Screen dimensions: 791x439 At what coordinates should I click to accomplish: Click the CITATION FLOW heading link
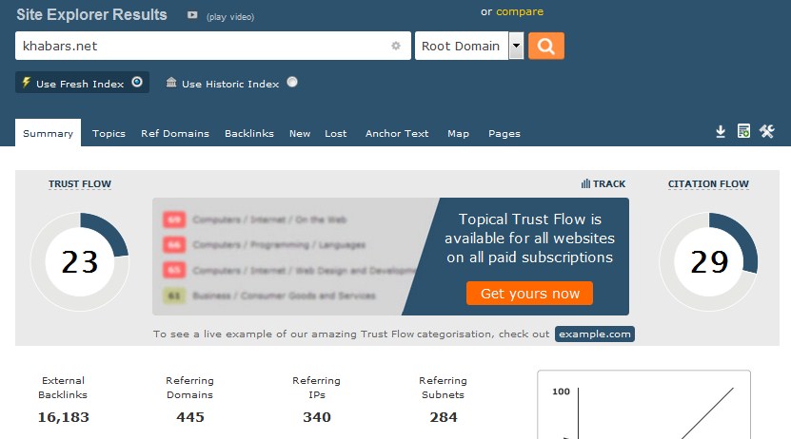click(x=708, y=183)
